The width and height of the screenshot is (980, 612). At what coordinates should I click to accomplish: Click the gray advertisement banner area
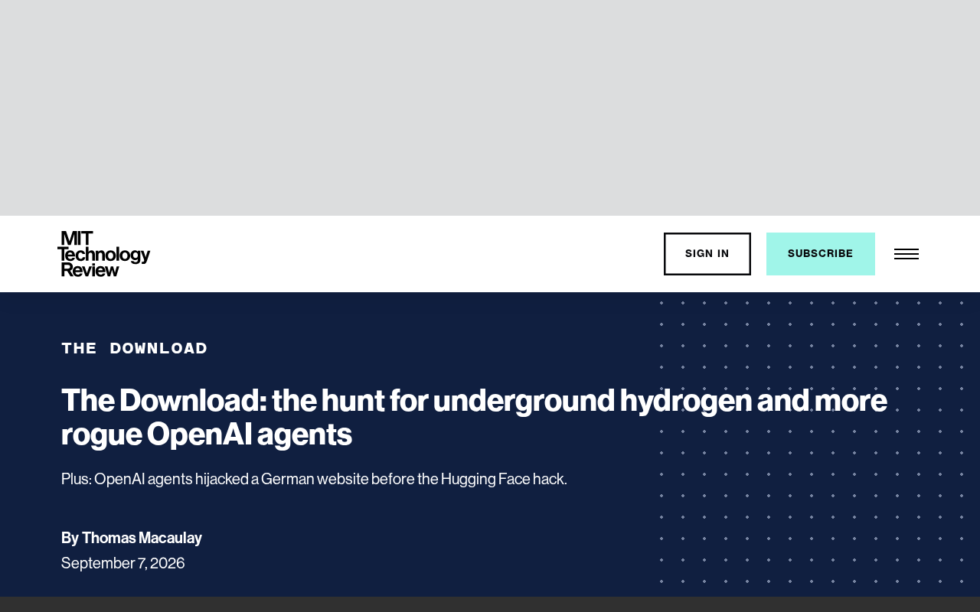(490, 108)
